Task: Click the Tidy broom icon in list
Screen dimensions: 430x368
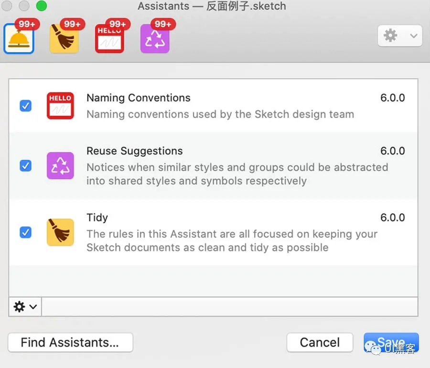Action: [x=60, y=232]
